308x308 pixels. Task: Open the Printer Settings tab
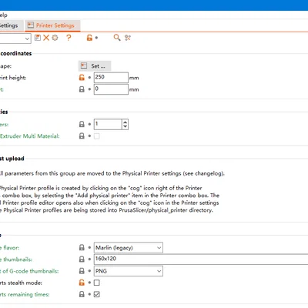(x=52, y=25)
